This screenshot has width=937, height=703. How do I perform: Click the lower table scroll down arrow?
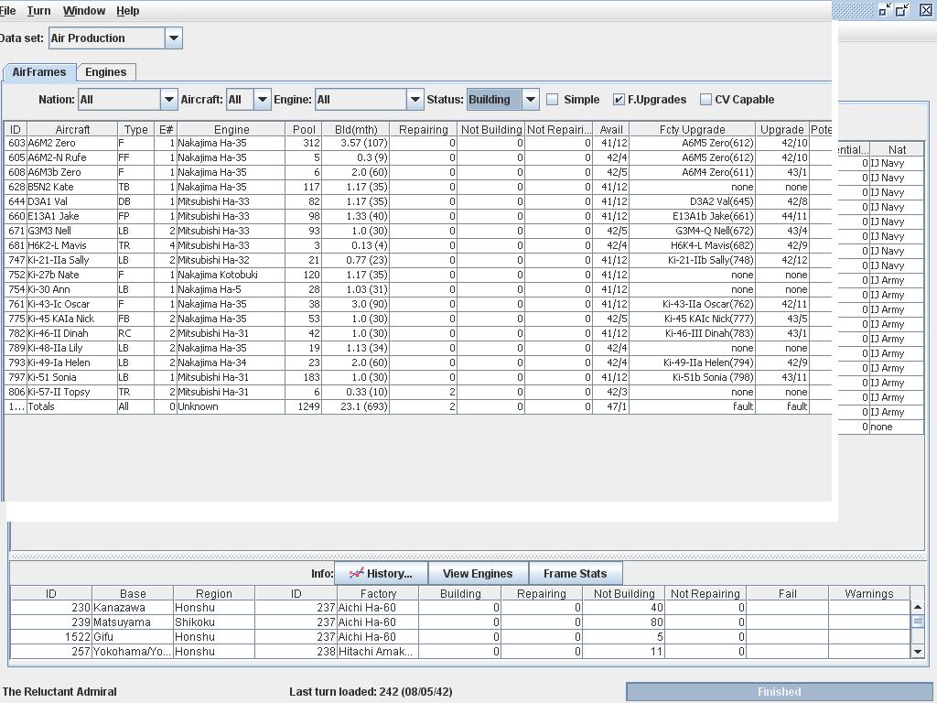pyautogui.click(x=918, y=651)
